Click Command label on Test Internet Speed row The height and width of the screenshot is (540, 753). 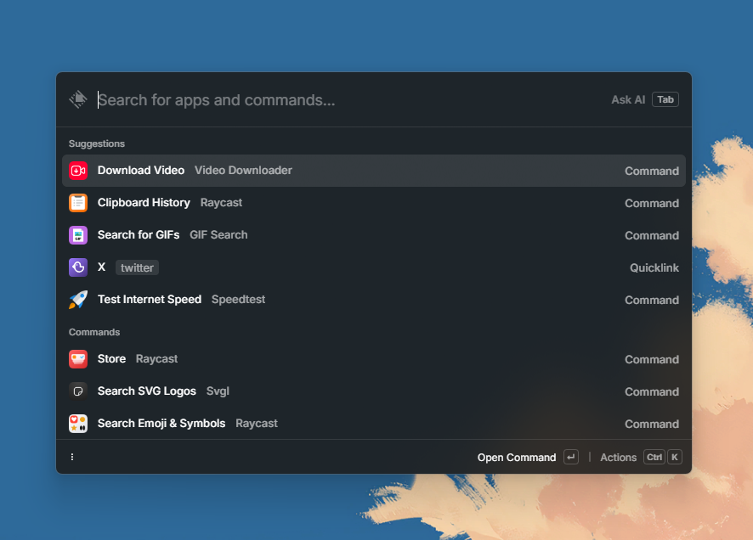[652, 301]
